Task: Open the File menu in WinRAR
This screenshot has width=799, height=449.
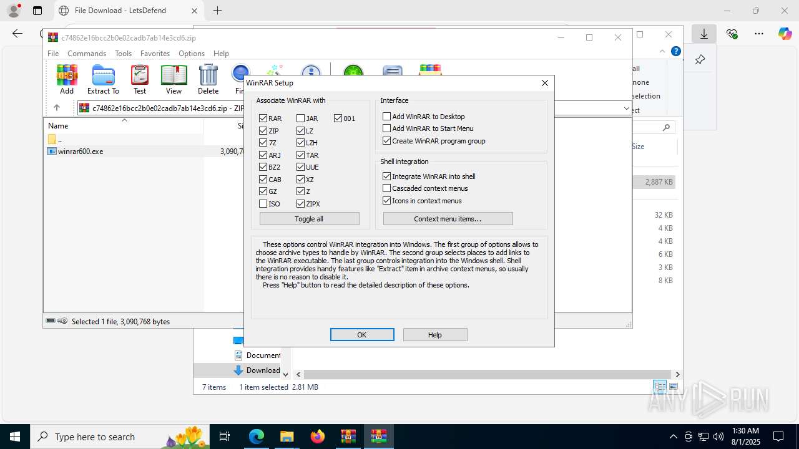Action: pos(53,54)
